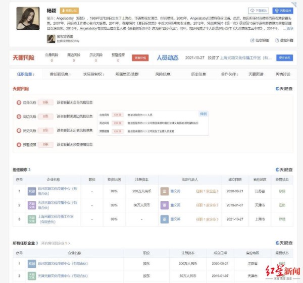This screenshot has height=283, width=303.
Task: Click the 下载报告 button
Action: pos(258,11)
